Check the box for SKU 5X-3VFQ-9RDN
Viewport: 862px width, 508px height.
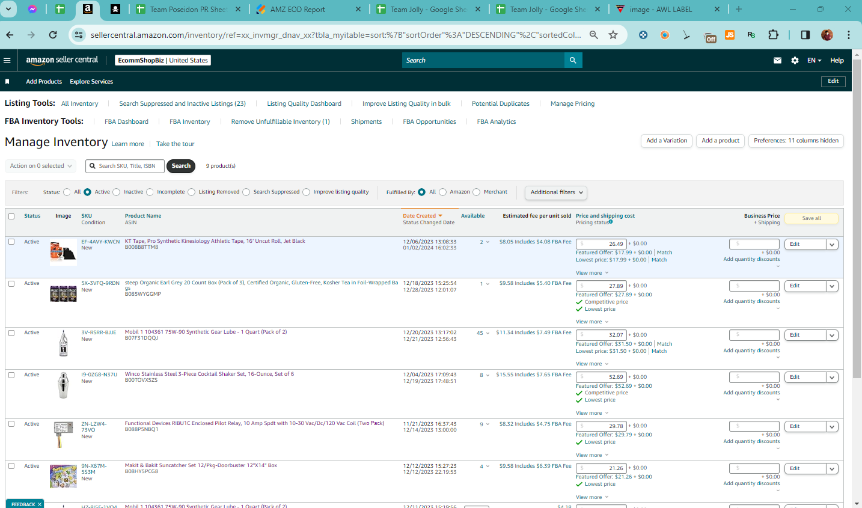(x=11, y=284)
